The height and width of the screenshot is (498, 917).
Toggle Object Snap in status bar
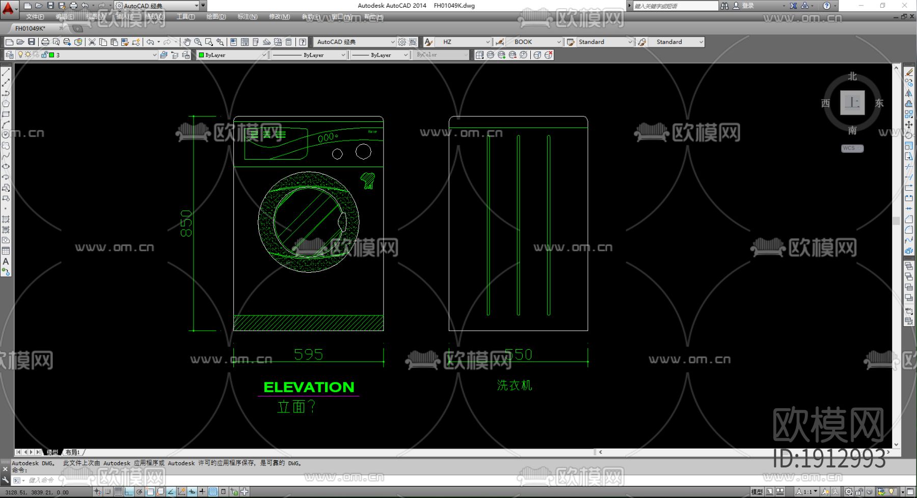point(150,492)
